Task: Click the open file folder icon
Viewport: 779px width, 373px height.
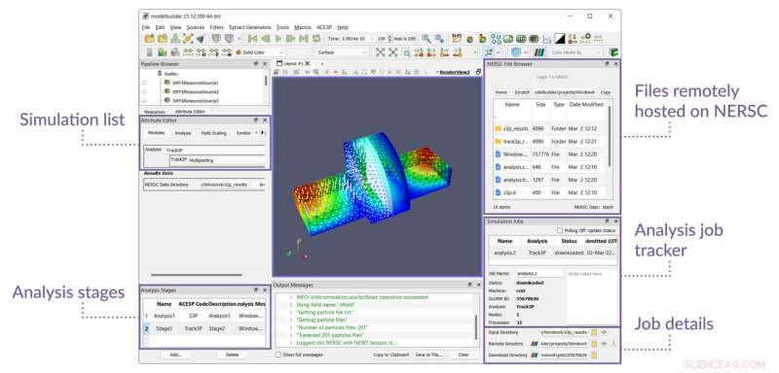Action: (149, 39)
